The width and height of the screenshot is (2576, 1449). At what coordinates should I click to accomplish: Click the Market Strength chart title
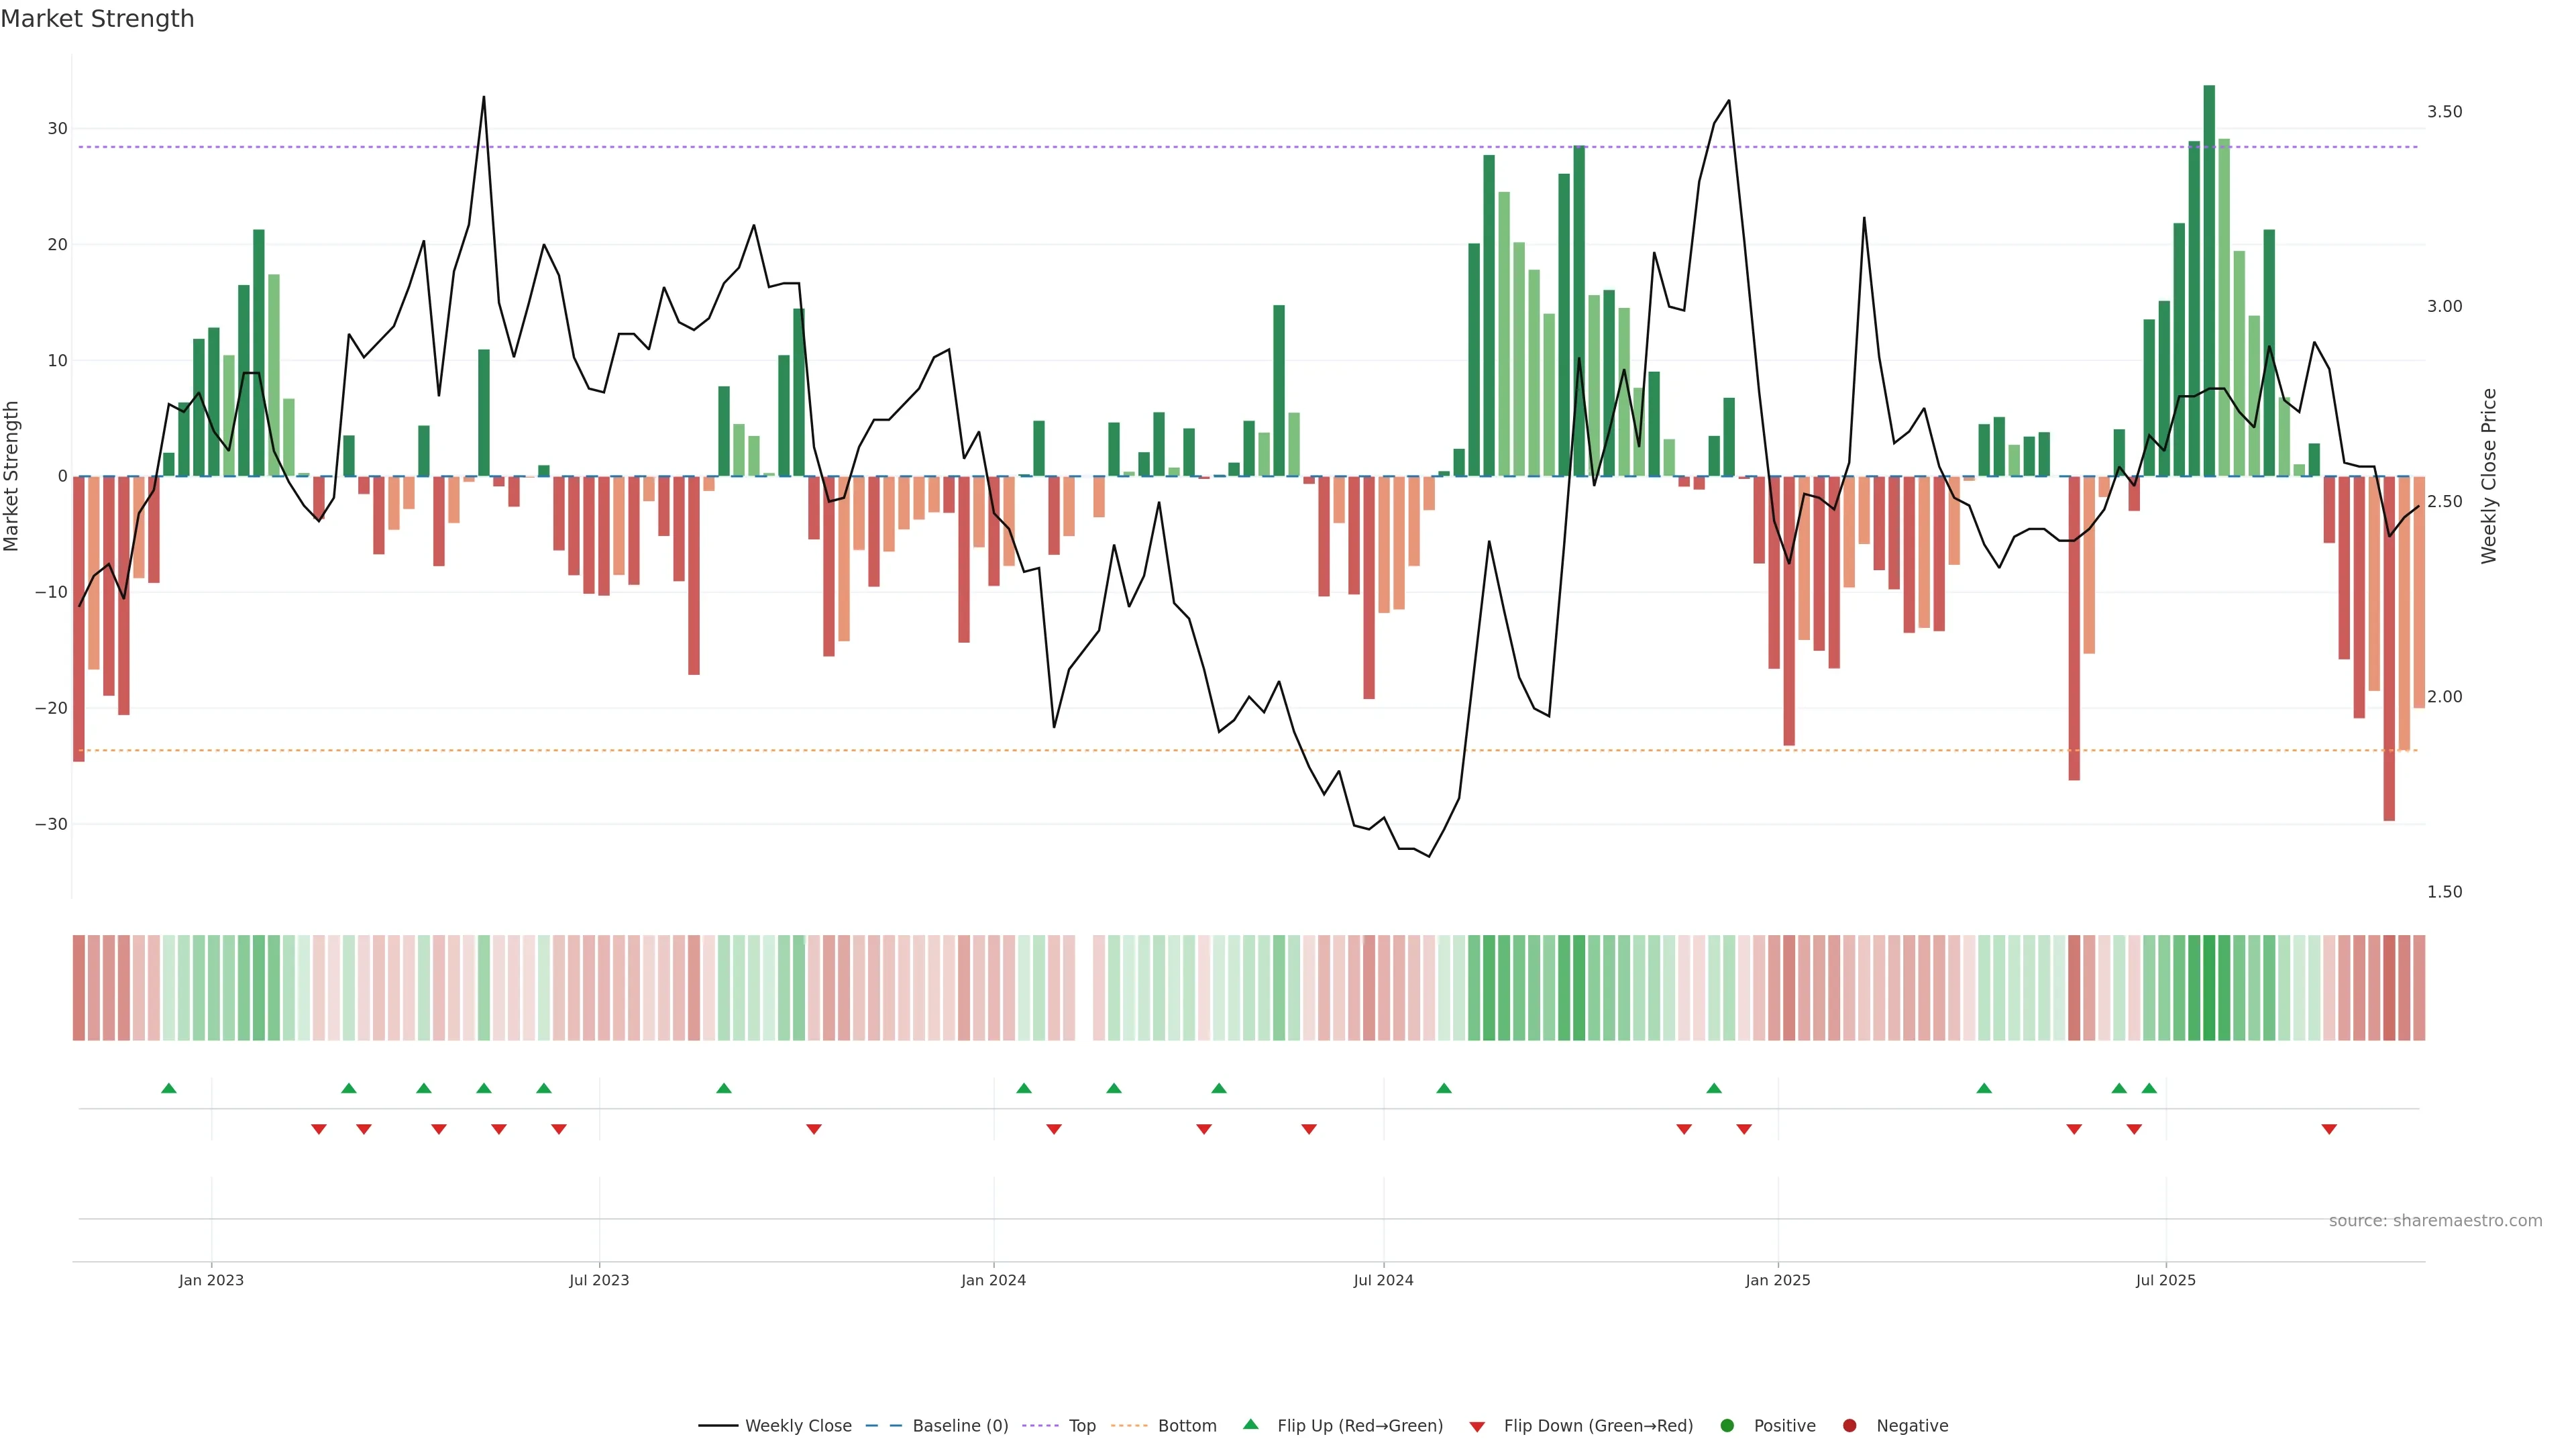(97, 19)
